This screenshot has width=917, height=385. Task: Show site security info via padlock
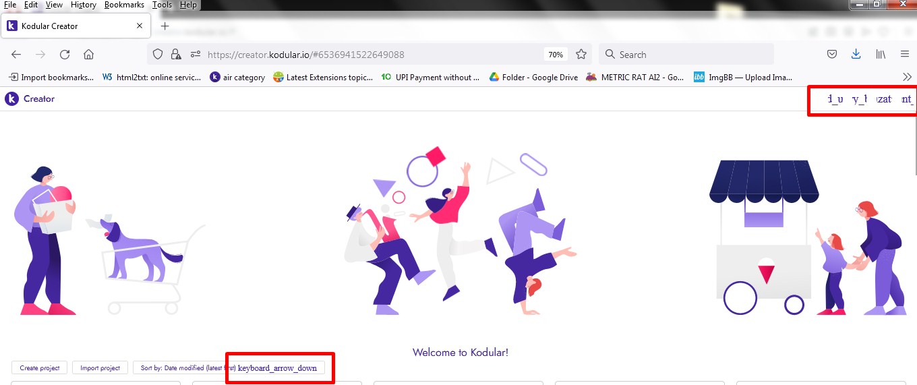176,55
